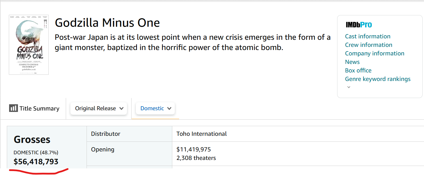The image size is (424, 175).
Task: Open Genre keyword rankings
Action: coord(378,79)
